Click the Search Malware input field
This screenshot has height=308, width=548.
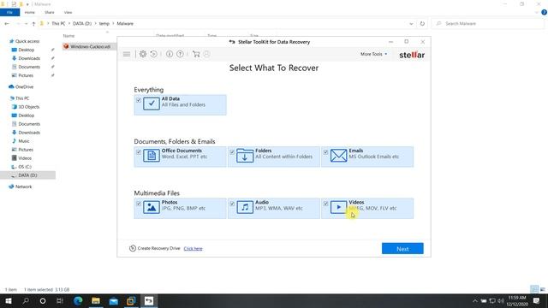click(487, 23)
